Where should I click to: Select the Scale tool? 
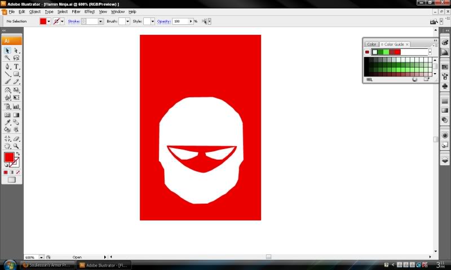[x=16, y=90]
